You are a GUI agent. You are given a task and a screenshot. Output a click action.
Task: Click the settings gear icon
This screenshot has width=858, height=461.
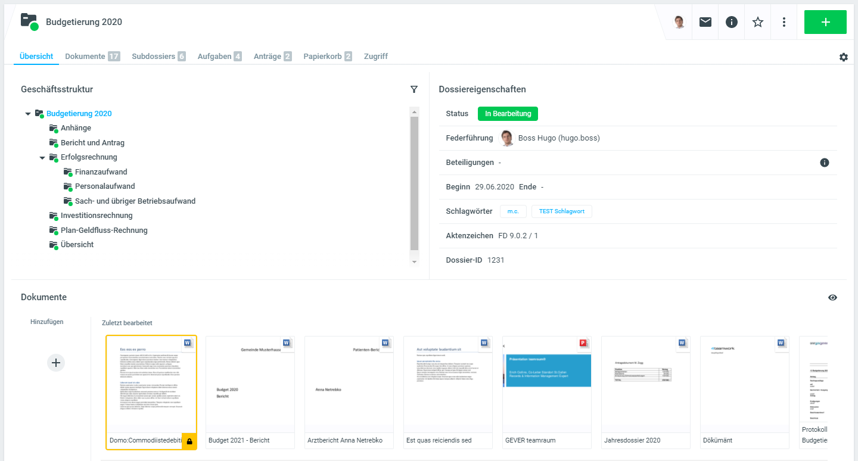click(844, 57)
